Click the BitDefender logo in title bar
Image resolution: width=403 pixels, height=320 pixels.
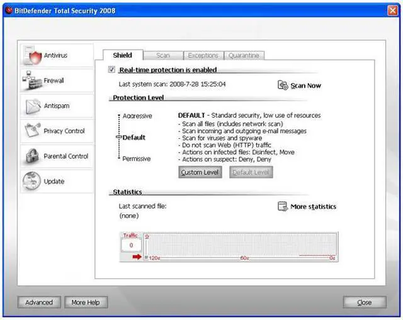[9, 9]
